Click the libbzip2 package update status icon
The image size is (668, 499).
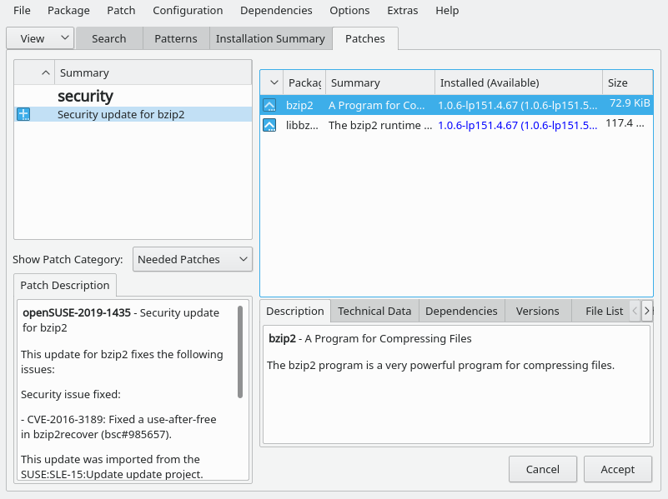(269, 125)
